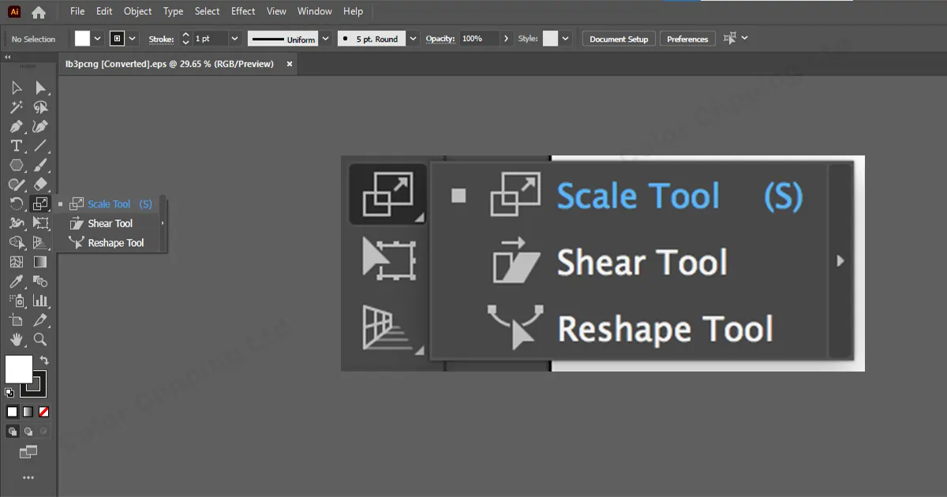The width and height of the screenshot is (947, 497).
Task: Open the align options dropdown arrow
Action: click(x=744, y=38)
